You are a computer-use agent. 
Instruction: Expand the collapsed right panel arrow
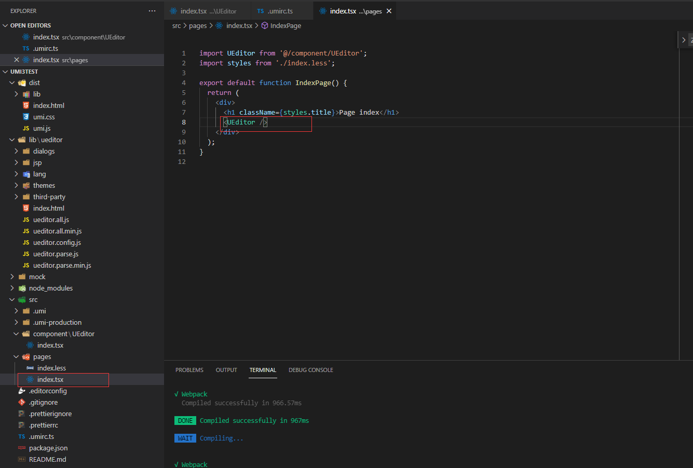click(x=684, y=39)
